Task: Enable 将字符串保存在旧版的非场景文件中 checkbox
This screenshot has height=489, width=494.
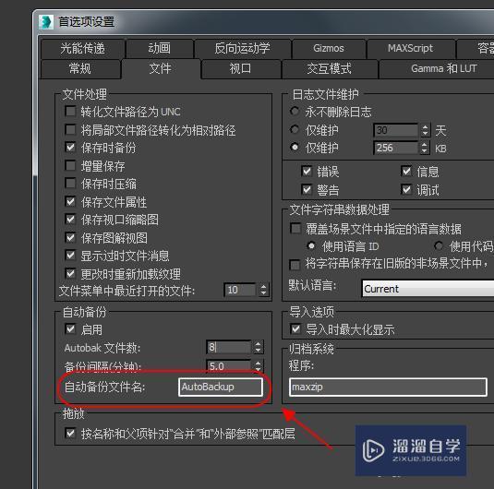Action: (295, 265)
